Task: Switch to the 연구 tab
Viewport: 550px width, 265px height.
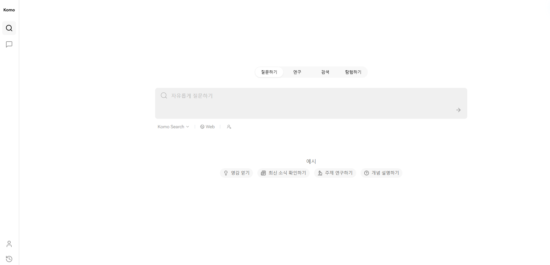Action: coord(297,72)
